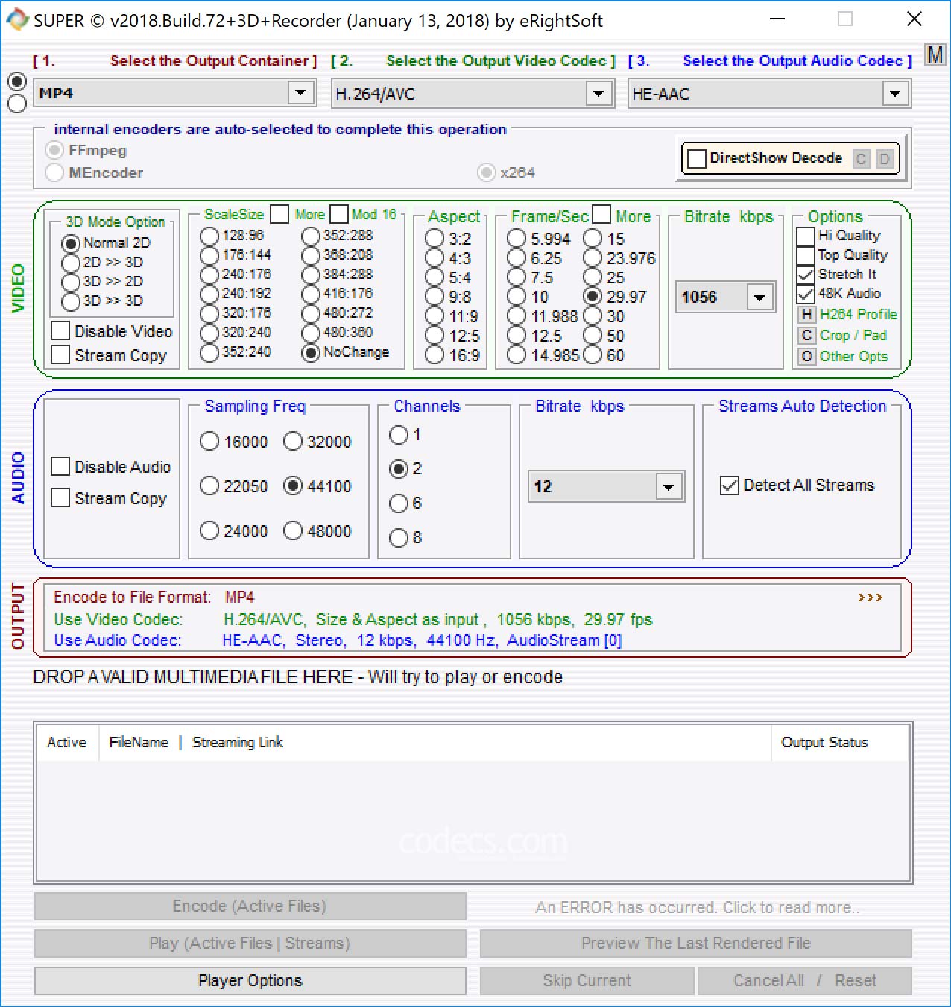This screenshot has width=951, height=1007.
Task: Open video bitrate 1056 dropdown
Action: point(759,298)
